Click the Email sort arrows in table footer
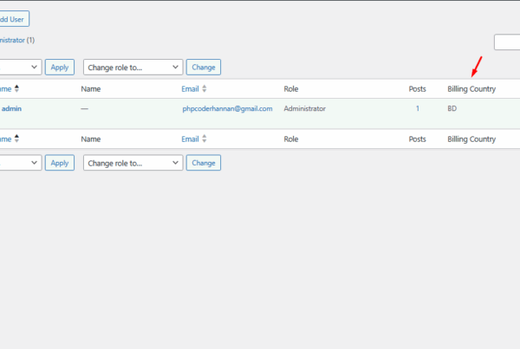 (x=205, y=139)
